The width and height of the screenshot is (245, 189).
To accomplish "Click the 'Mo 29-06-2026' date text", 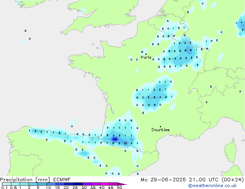I will 163,180.
